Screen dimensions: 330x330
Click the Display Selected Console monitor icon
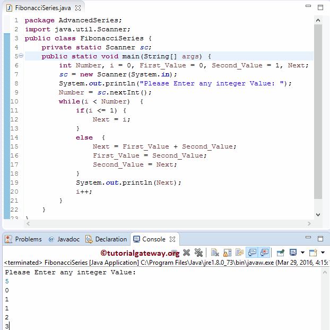[293, 253]
